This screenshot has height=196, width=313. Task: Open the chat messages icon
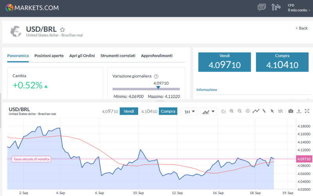click(262, 7)
